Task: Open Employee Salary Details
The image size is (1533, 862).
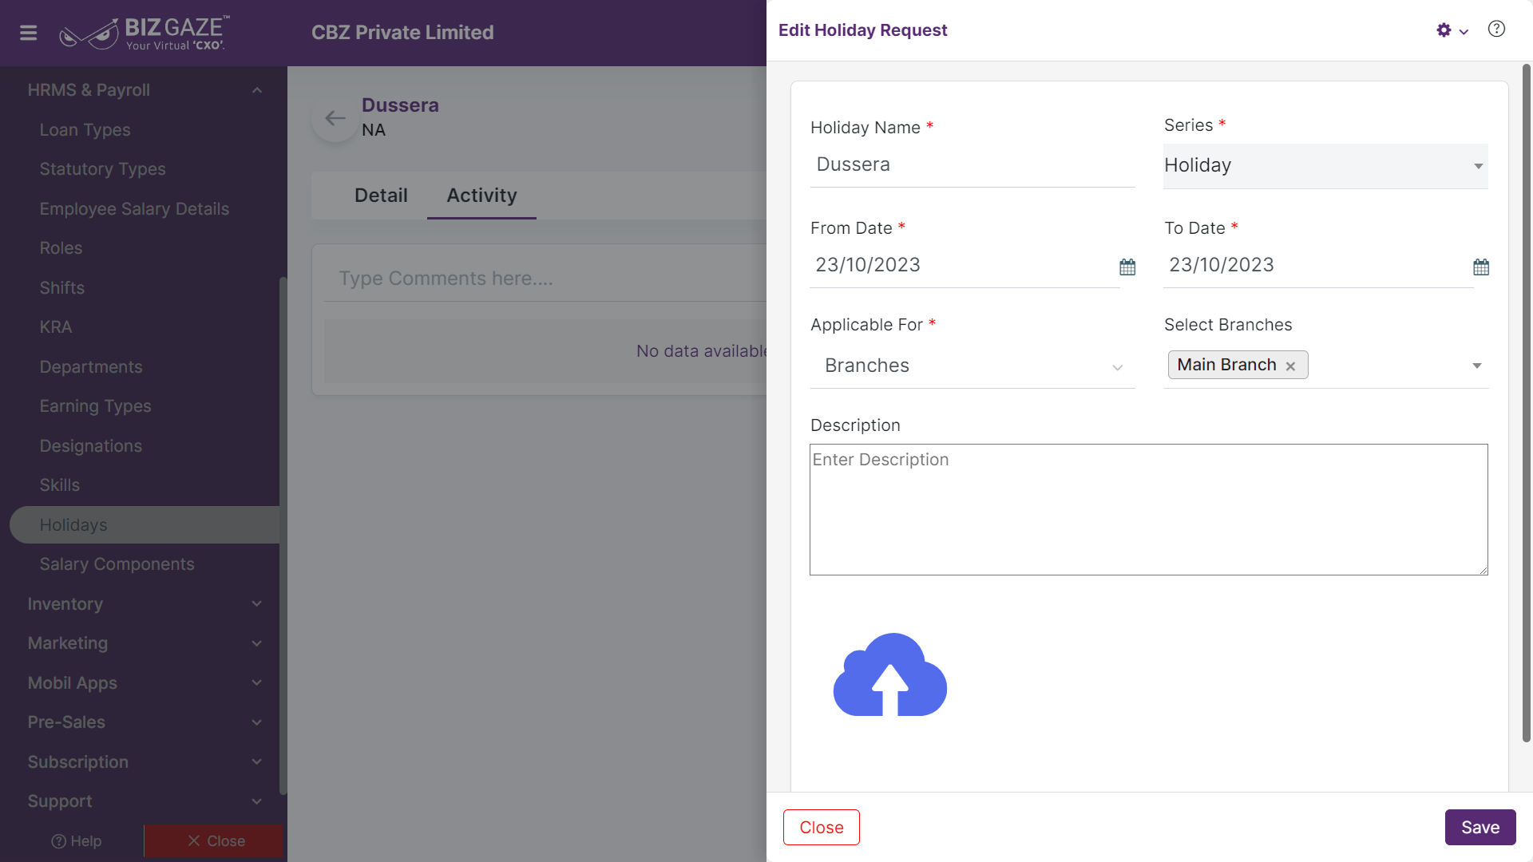Action: 134,209
